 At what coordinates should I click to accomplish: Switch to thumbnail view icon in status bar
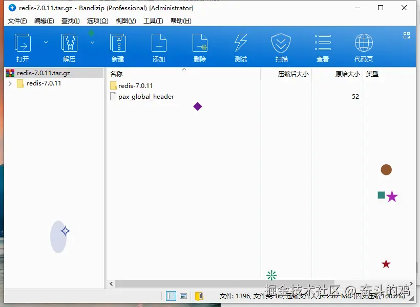click(183, 296)
